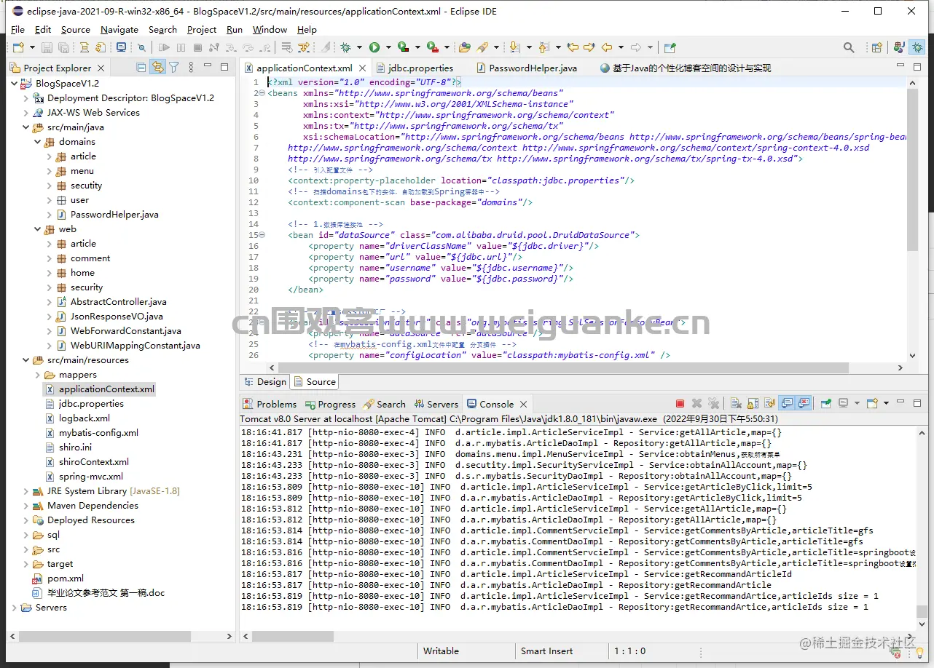Collapse the web package

38,229
